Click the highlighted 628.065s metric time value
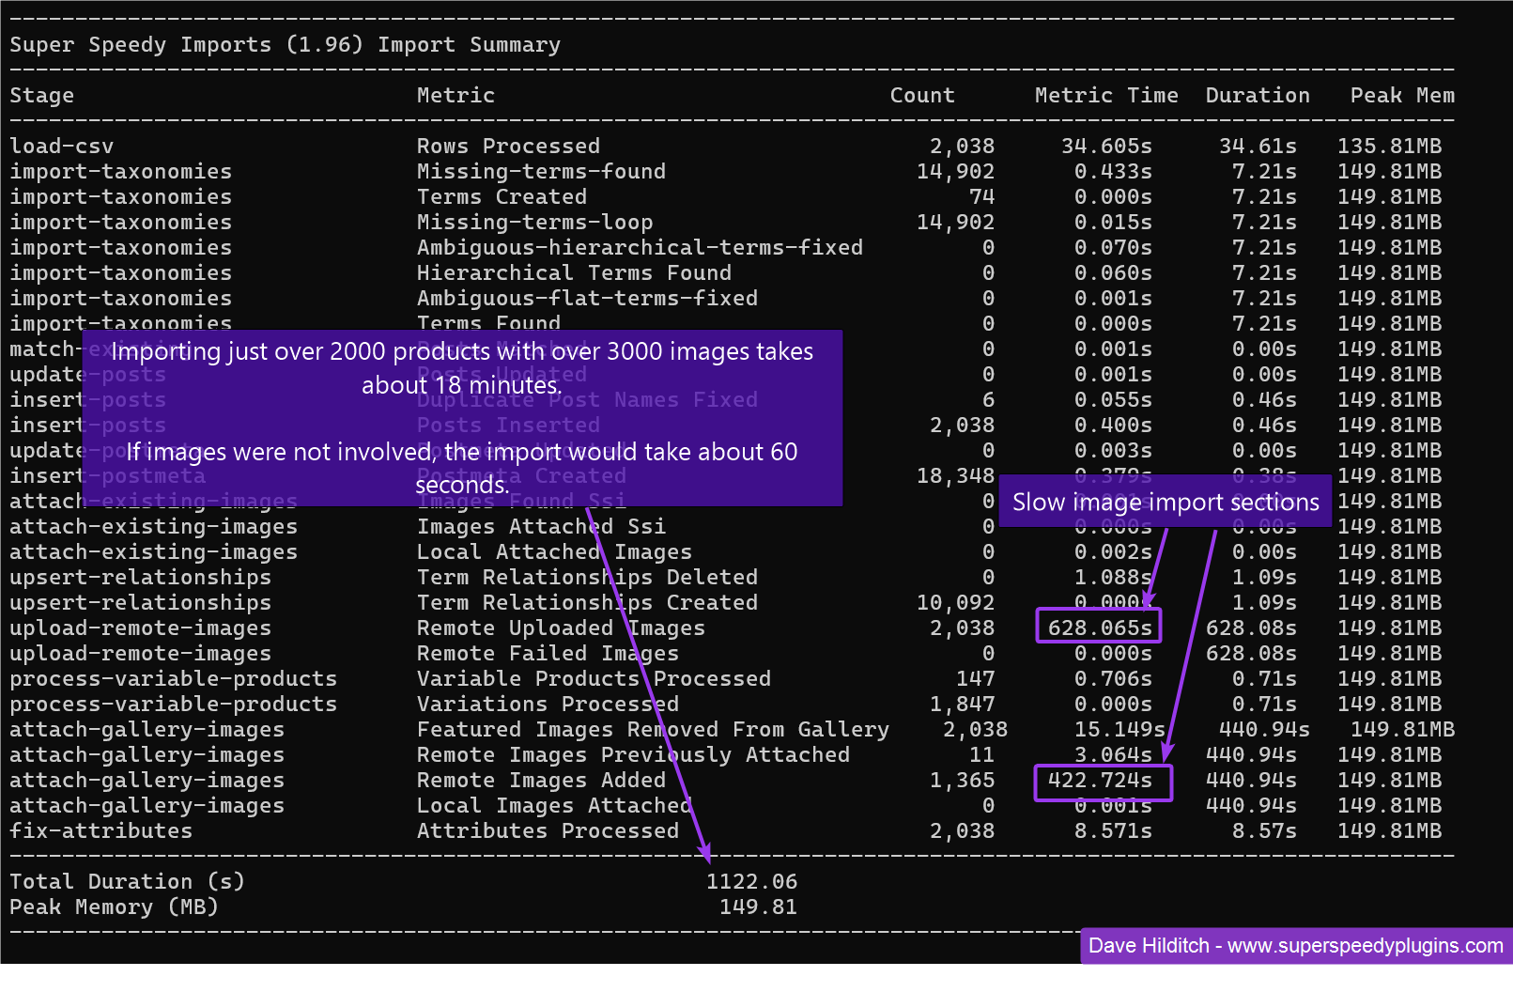Viewport: 1513px width, 992px height. point(1097,627)
